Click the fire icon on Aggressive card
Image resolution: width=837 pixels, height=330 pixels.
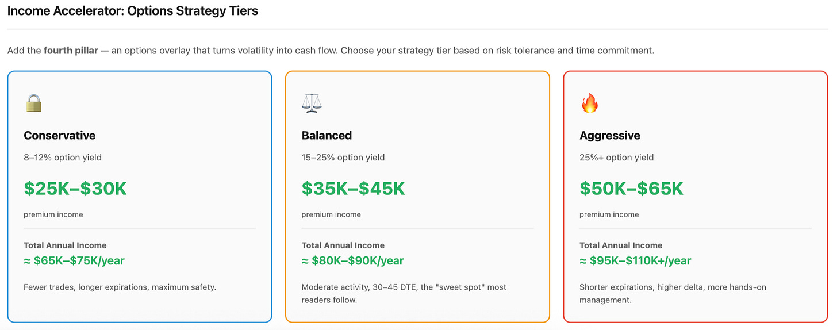tap(589, 103)
